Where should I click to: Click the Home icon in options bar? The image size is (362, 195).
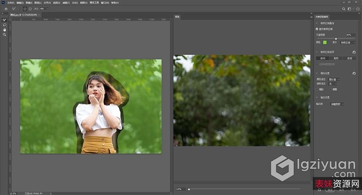[x=6, y=9]
